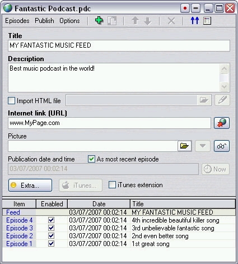Add a new episode with green plus icon
The height and width of the screenshot is (264, 238).
[99, 20]
